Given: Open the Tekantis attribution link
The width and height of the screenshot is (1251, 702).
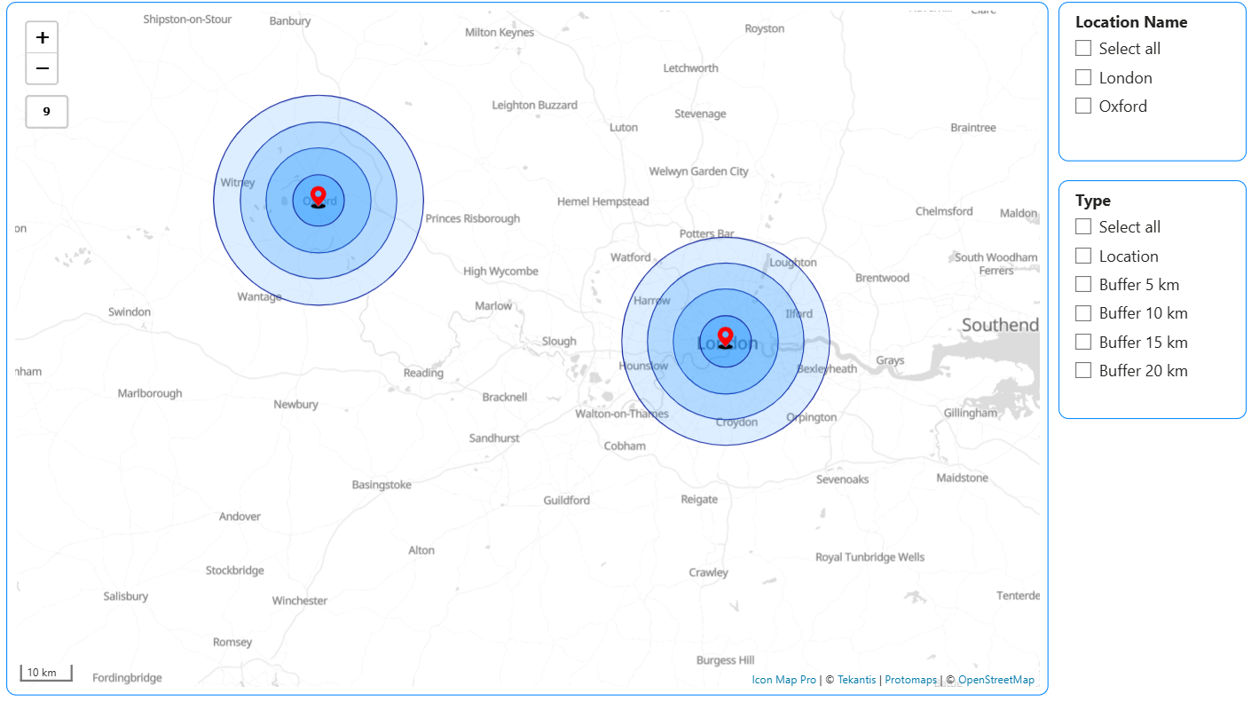Looking at the screenshot, I should (855, 679).
